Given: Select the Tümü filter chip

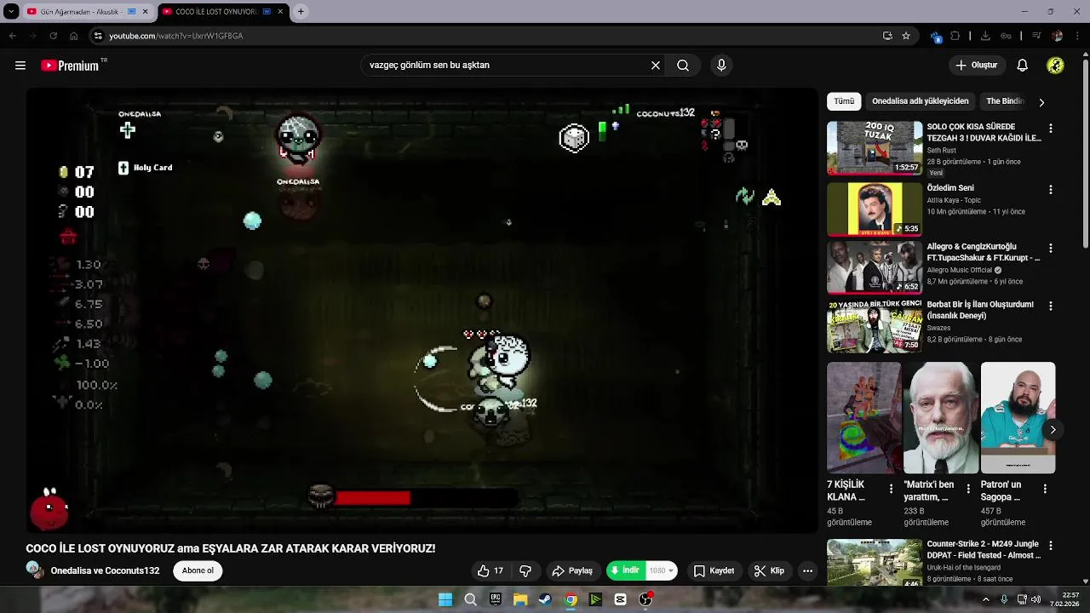Looking at the screenshot, I should [844, 101].
